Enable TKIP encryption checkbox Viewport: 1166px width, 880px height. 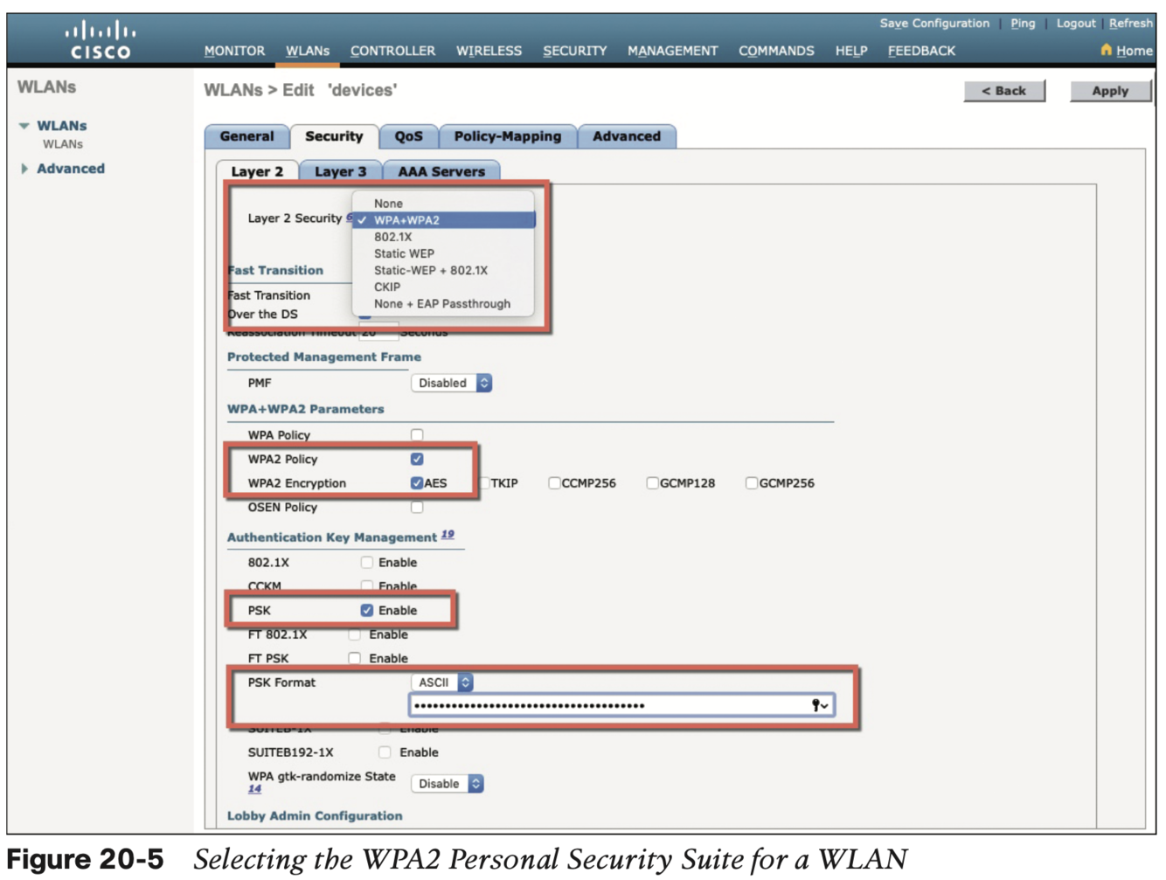[485, 483]
